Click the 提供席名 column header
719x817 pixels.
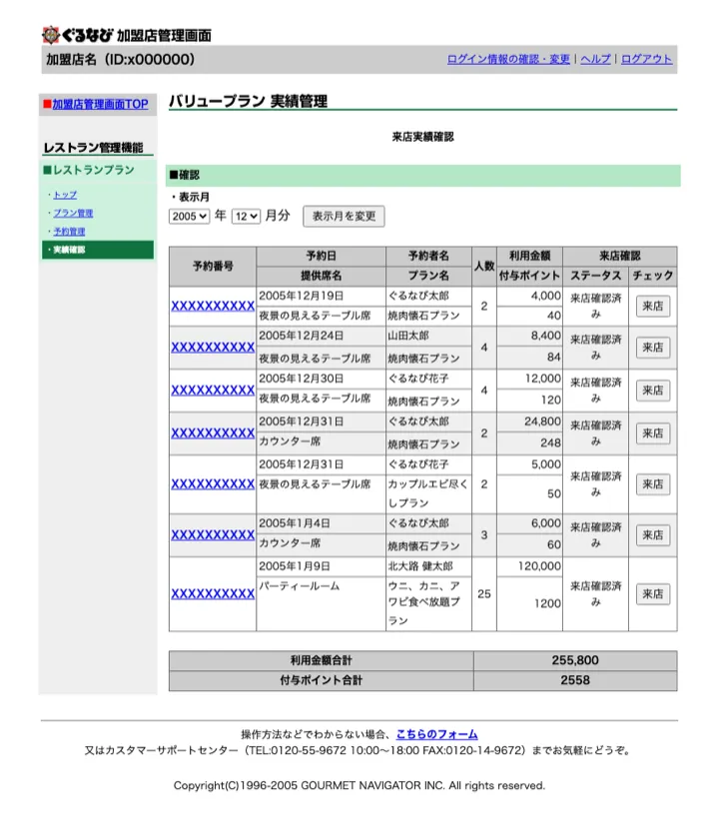click(x=321, y=276)
